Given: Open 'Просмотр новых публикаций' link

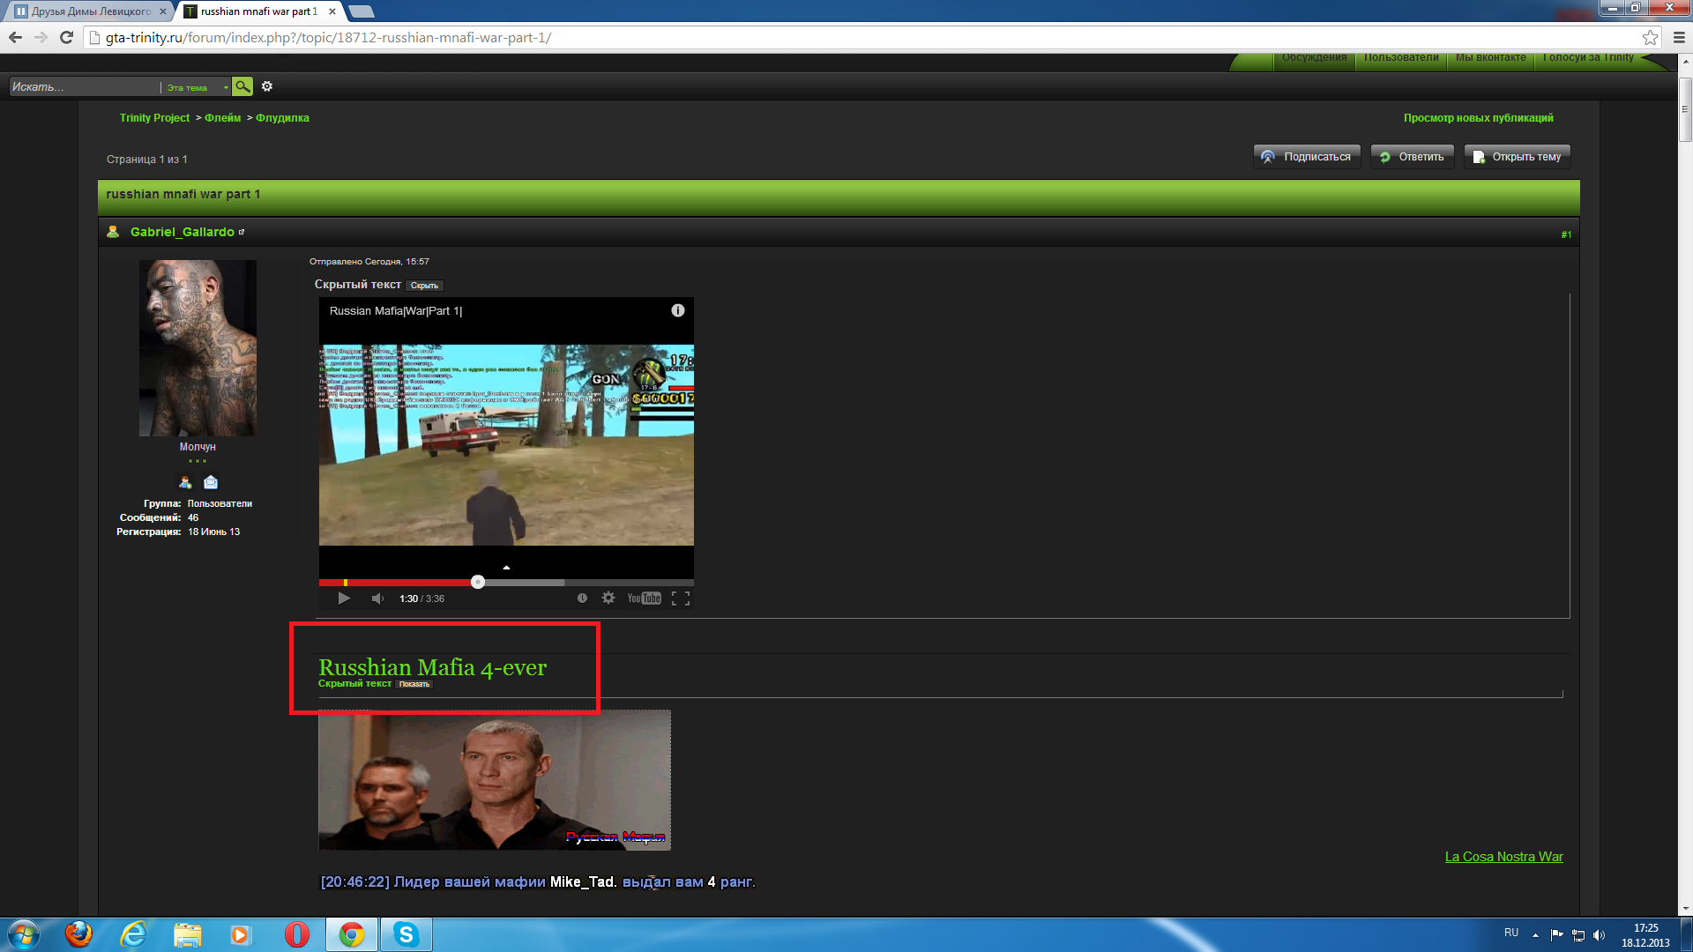Looking at the screenshot, I should 1478,118.
